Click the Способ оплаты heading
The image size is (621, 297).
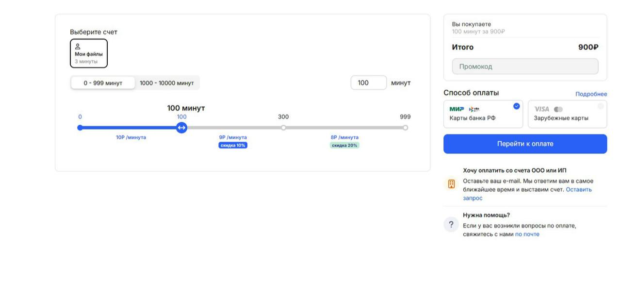[x=471, y=93]
